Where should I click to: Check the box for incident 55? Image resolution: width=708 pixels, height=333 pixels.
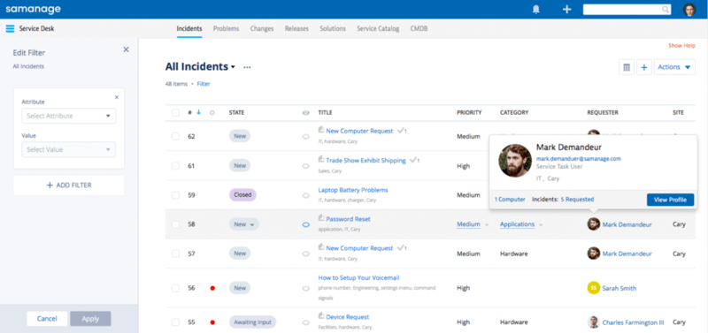point(175,322)
